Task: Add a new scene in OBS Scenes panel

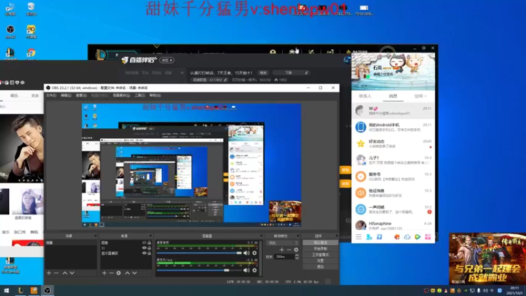Action: 49,273
